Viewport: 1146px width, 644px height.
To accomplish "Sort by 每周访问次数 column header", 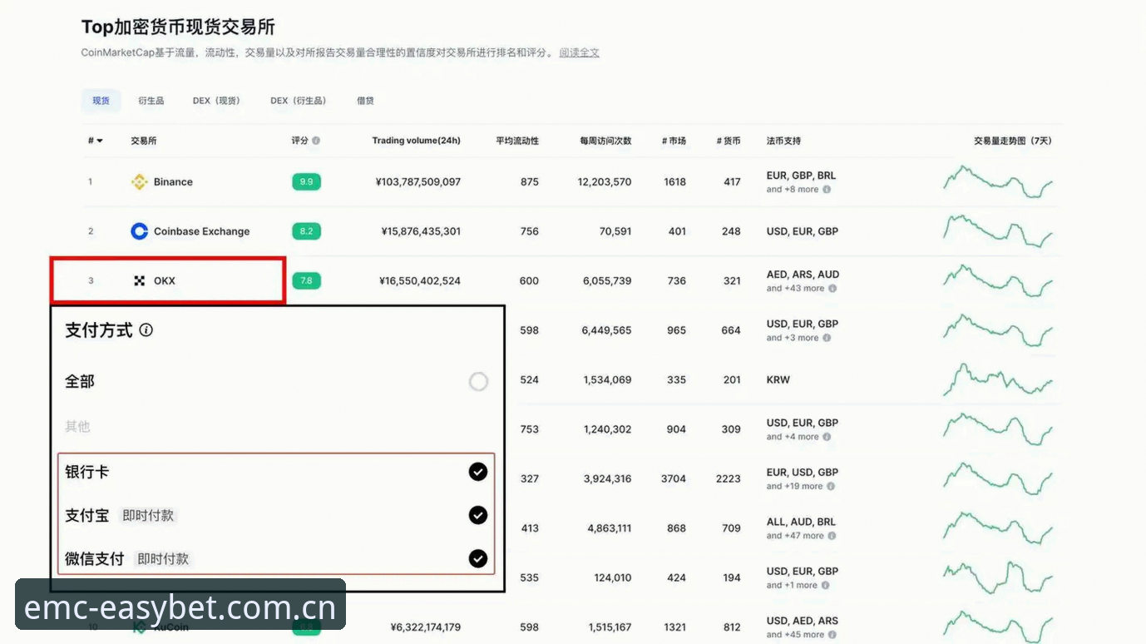I will (605, 141).
